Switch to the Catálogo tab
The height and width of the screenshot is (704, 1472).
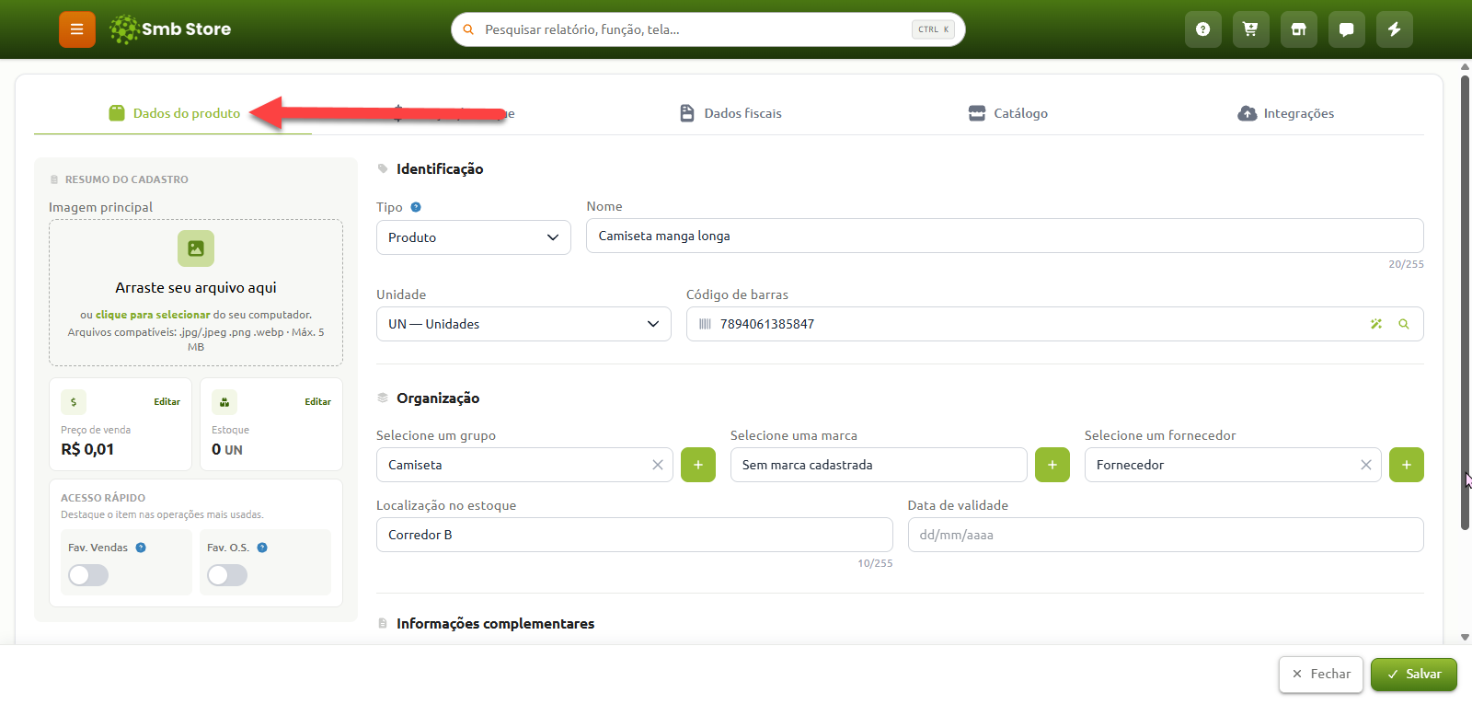click(1008, 113)
